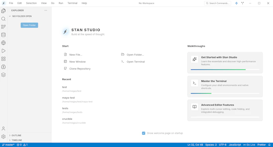Click Go Live in status bar
This screenshot has width=273, height=147.
click(249, 145)
